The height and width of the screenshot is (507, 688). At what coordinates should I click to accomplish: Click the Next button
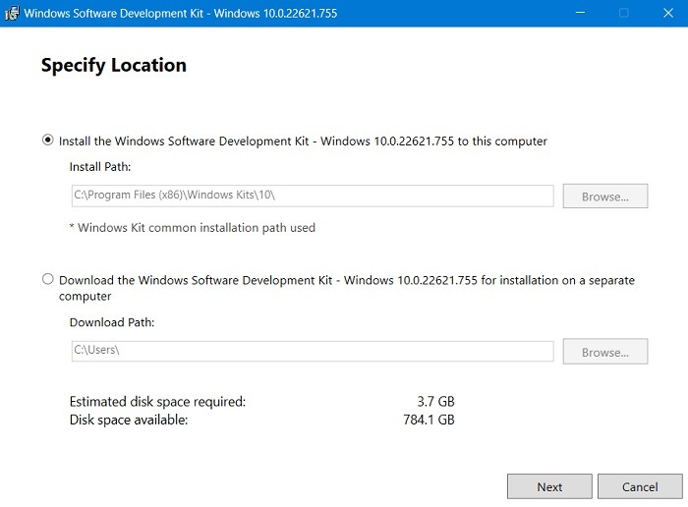point(549,486)
